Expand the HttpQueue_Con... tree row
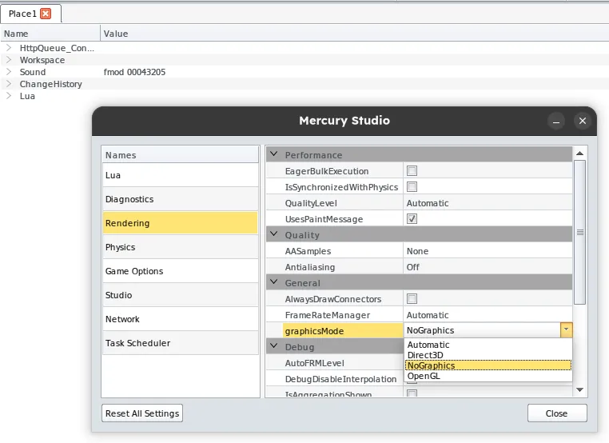Screen dimensions: 609x443 (x=9, y=48)
